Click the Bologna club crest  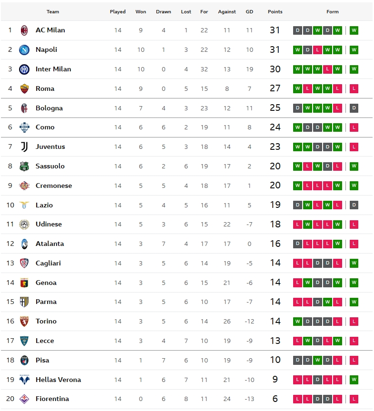(x=24, y=108)
